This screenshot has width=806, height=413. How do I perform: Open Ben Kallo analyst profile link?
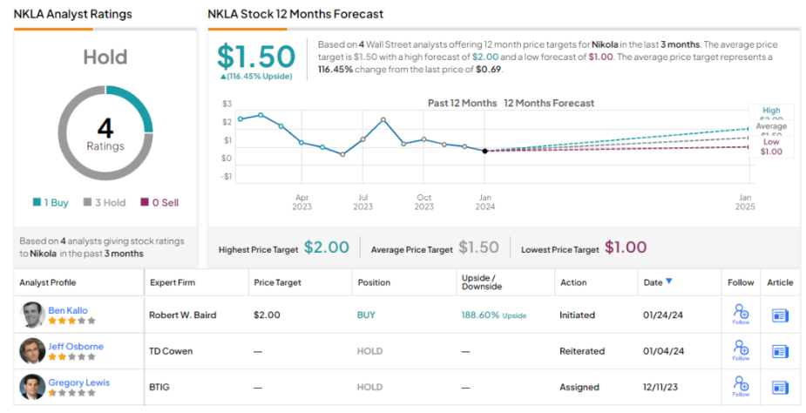click(68, 310)
